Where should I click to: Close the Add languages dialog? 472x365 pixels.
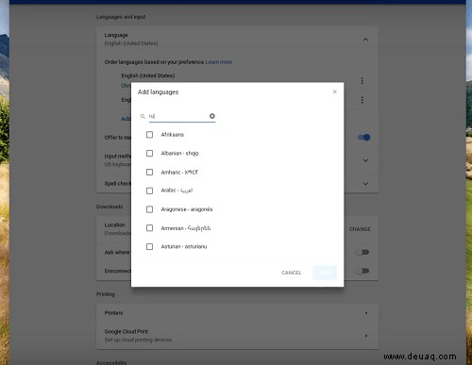tap(334, 91)
